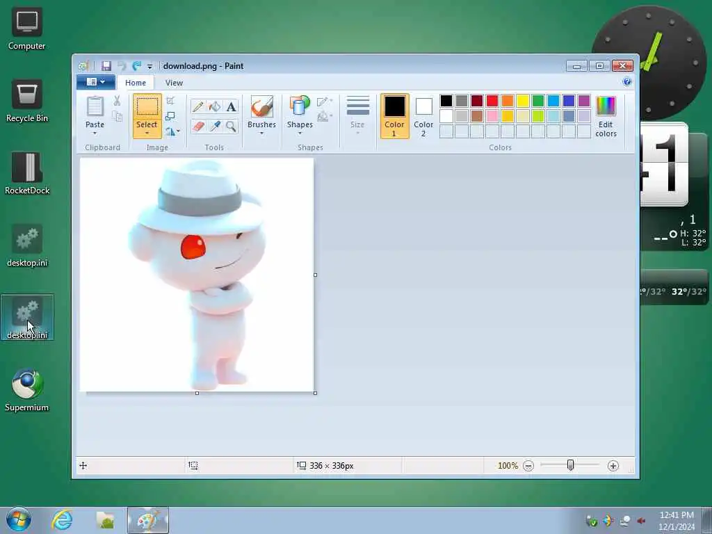Viewport: 712px width, 534px height.
Task: Click the Save icon in quick access toolbar
Action: tap(106, 66)
